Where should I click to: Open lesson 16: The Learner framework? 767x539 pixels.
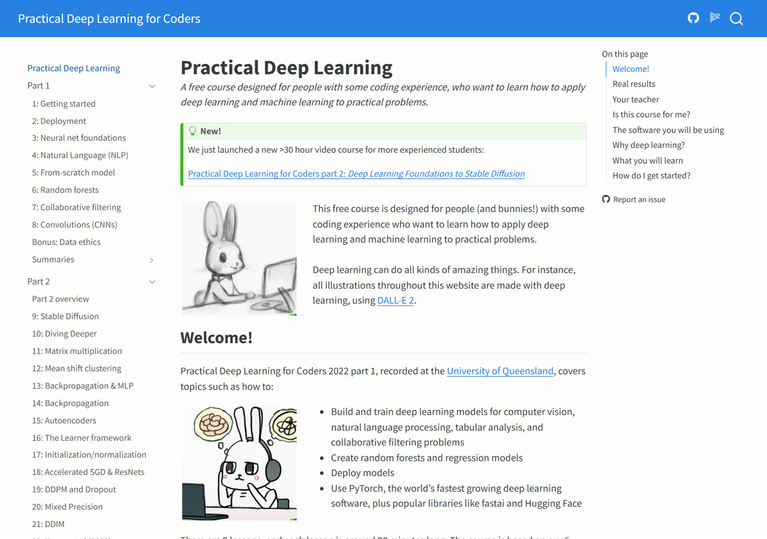81,438
